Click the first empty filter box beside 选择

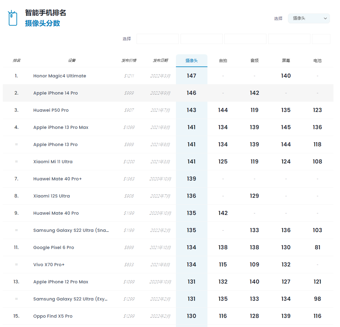point(158,39)
